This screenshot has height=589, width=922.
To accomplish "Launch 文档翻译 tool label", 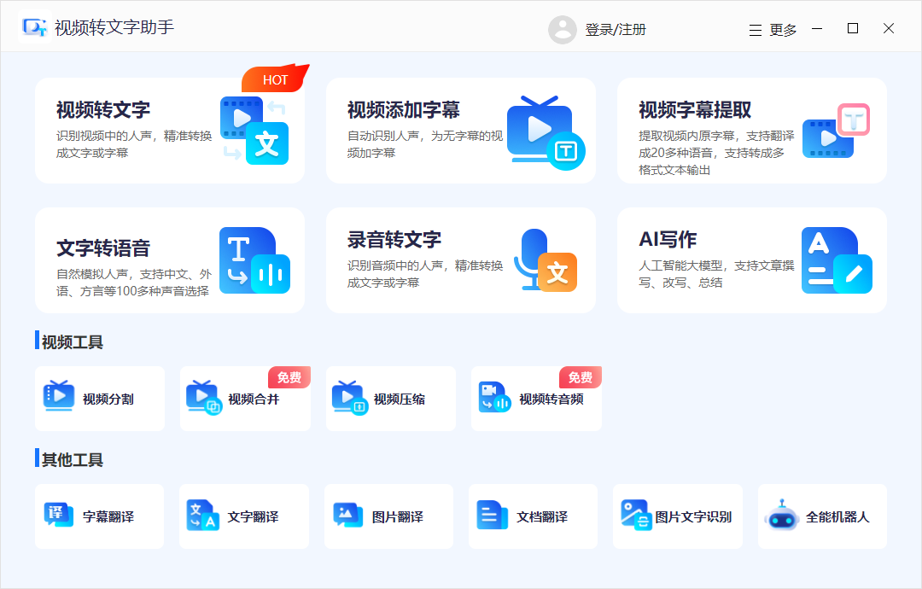I will point(542,516).
